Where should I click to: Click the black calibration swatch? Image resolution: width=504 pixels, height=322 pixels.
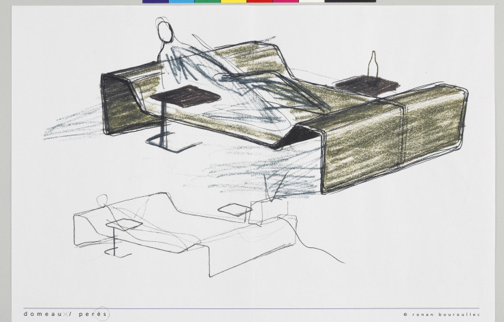coord(350,1)
